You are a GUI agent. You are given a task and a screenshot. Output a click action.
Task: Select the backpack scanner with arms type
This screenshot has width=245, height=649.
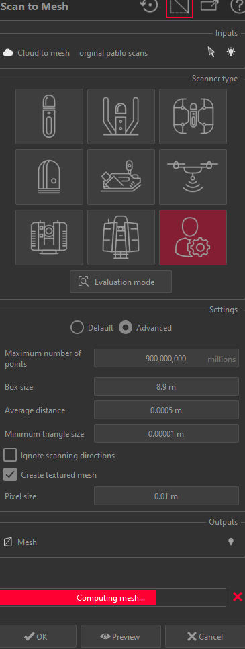point(121,116)
